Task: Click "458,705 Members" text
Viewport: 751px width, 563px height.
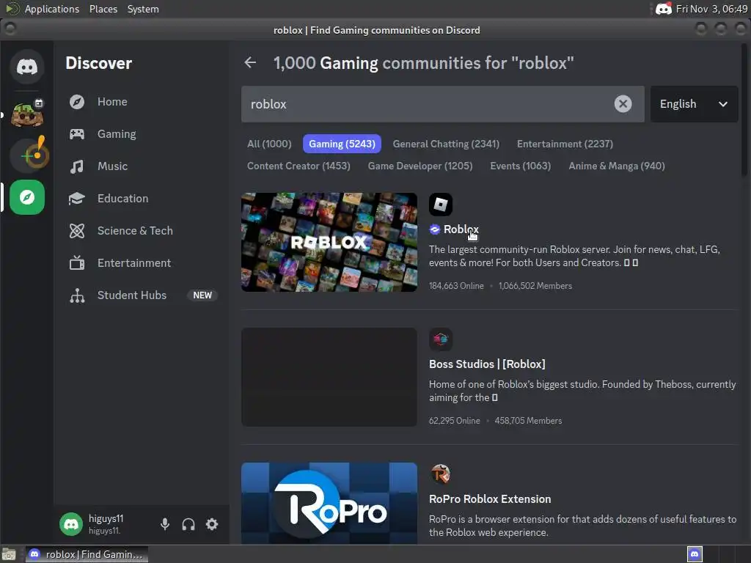Action: [x=528, y=421]
